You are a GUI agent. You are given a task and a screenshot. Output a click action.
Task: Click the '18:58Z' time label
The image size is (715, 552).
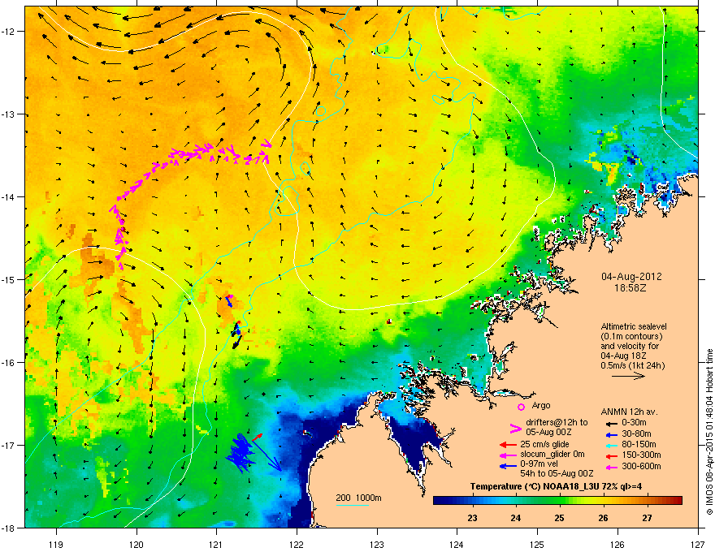pyautogui.click(x=630, y=288)
